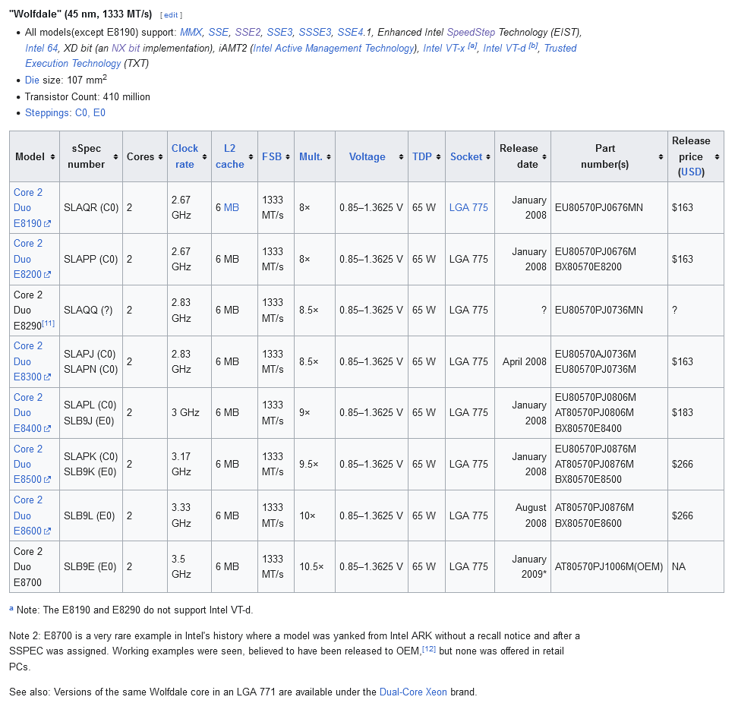Screen dimensions: 735x703
Task: Click the footnote 'a' backlink before Note
Action: (x=11, y=609)
